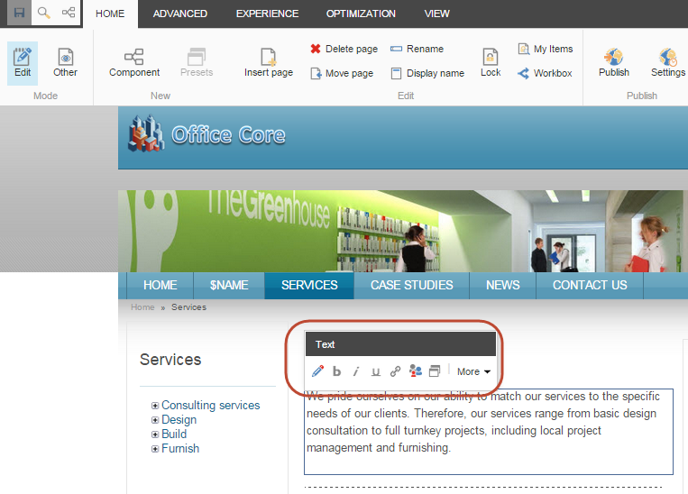This screenshot has width=688, height=494.
Task: Click the Text toolbar title bar
Action: click(400, 344)
